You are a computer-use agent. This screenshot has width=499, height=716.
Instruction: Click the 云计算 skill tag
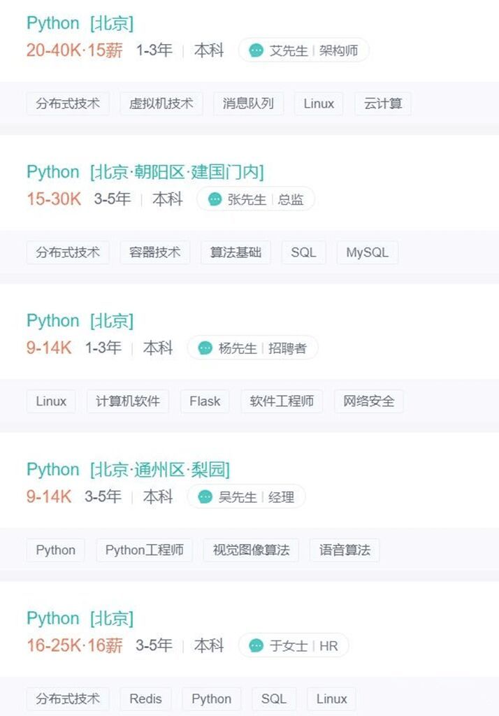click(x=383, y=103)
